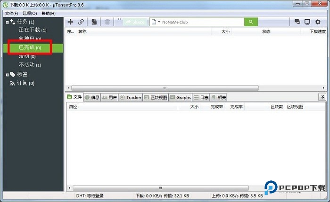Click files pane horizontal scrollbar thumb
The width and height of the screenshot is (330, 202).
tap(161, 188)
